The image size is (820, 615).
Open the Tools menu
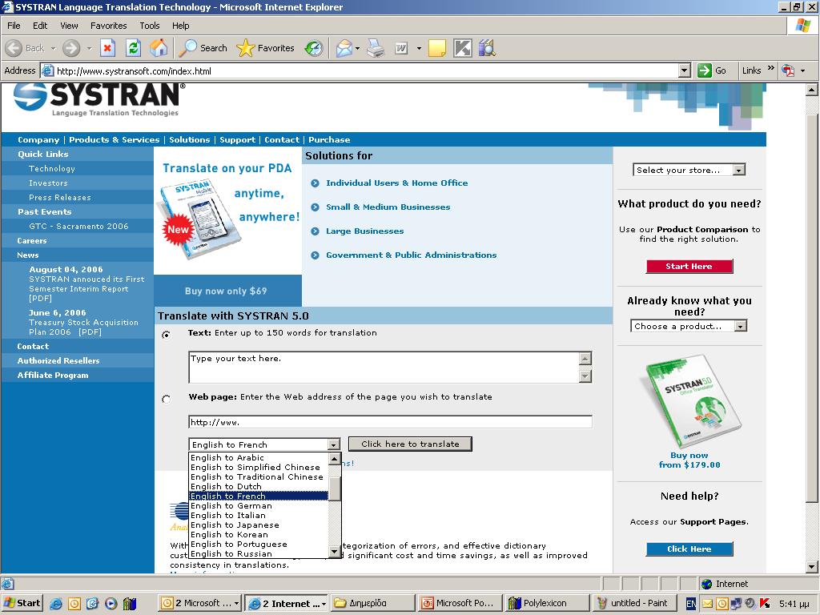[150, 26]
